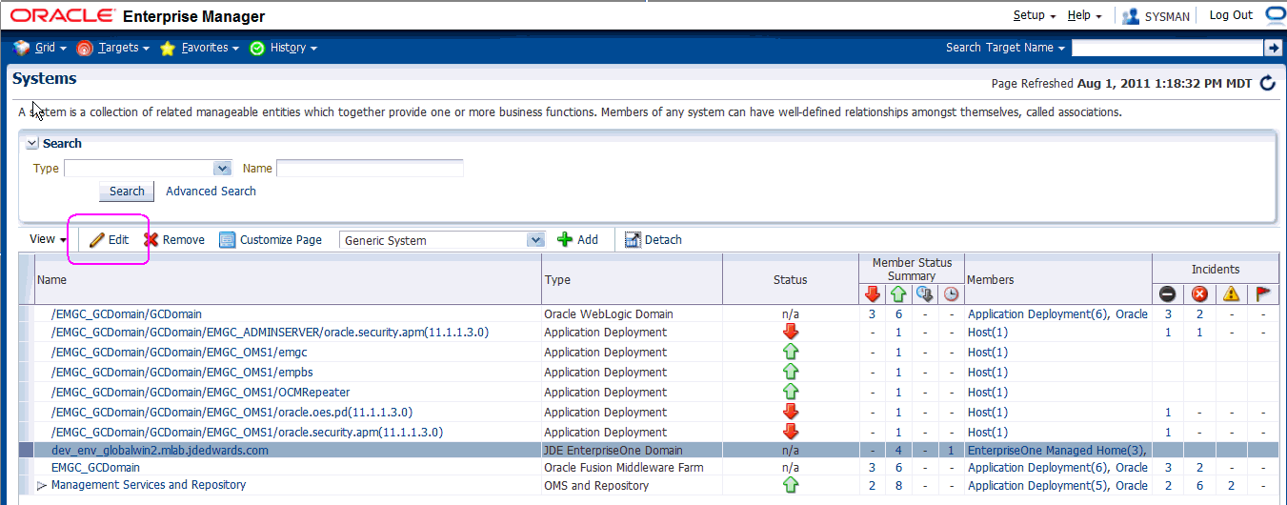Collapse the Search section

(x=31, y=144)
